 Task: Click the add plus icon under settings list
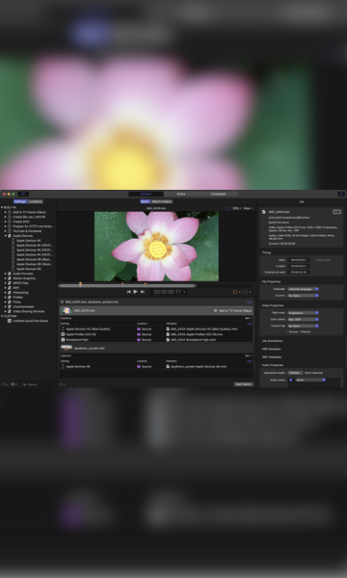[x=5, y=384]
